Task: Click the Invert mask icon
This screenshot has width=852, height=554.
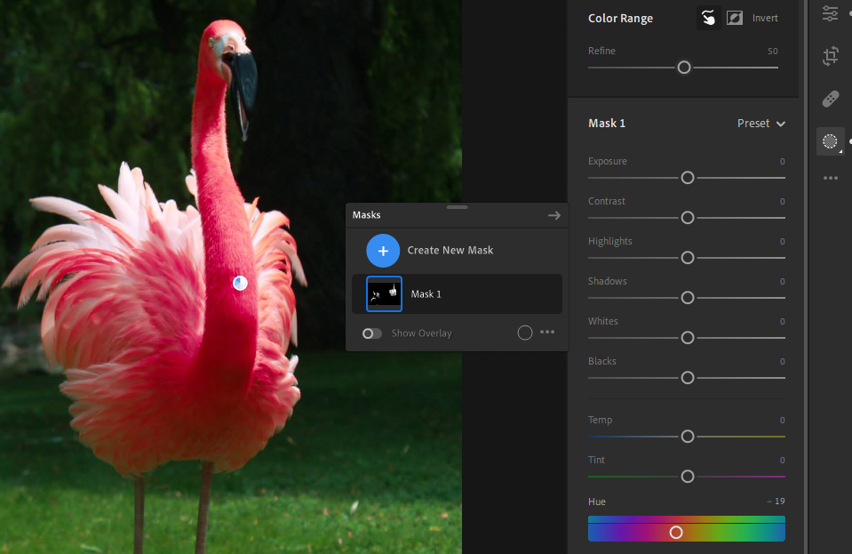Action: click(x=735, y=18)
